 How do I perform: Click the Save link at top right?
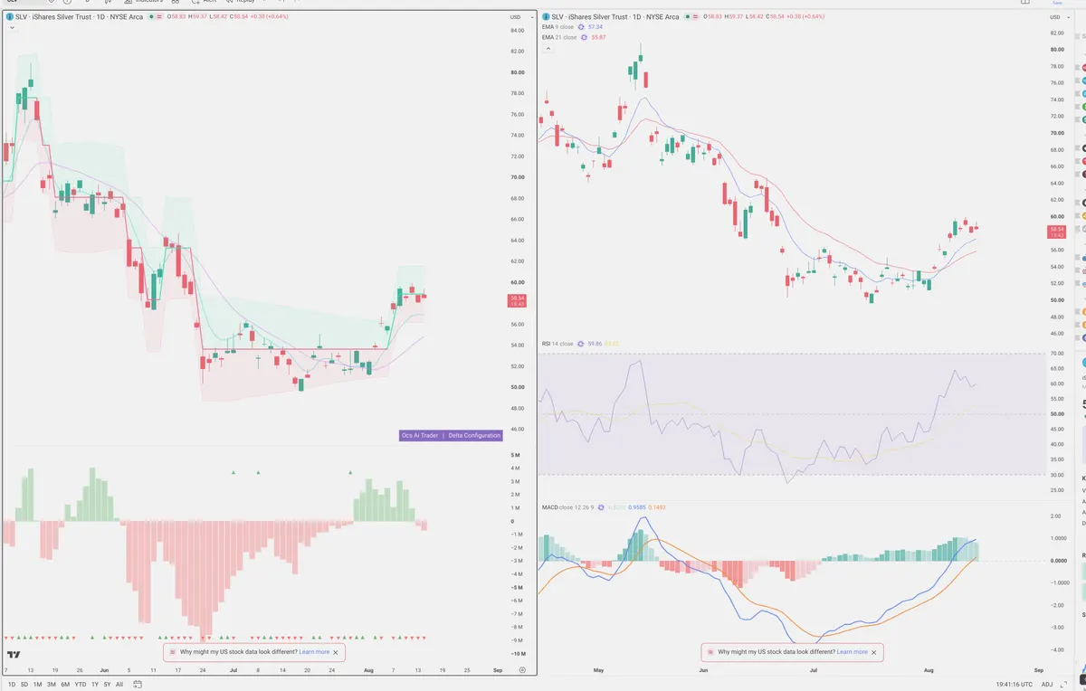point(1057,3)
